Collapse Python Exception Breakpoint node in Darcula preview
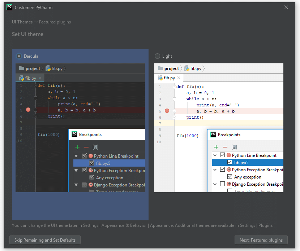The image size is (300, 251). (76, 171)
